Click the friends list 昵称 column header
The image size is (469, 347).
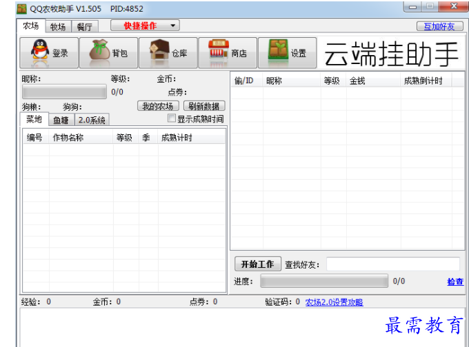(x=291, y=81)
